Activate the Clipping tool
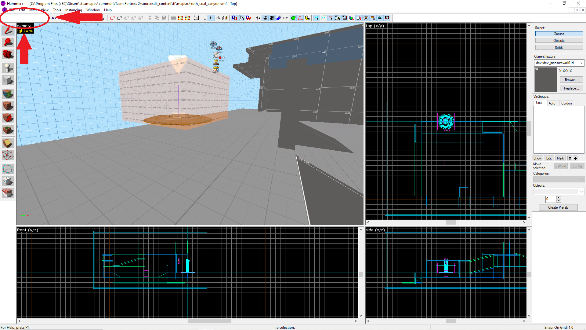 (8, 143)
